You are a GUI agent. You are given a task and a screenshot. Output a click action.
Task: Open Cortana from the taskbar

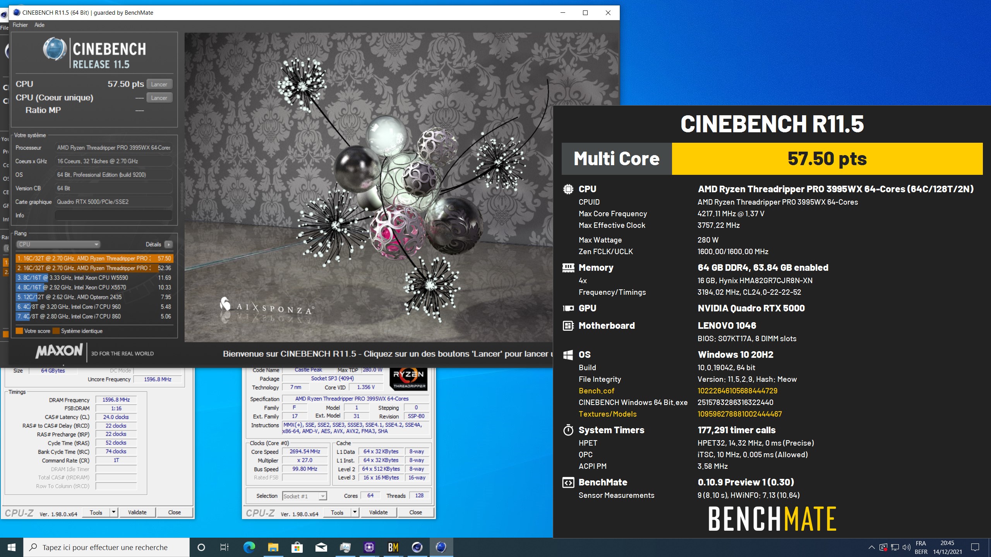tap(201, 547)
